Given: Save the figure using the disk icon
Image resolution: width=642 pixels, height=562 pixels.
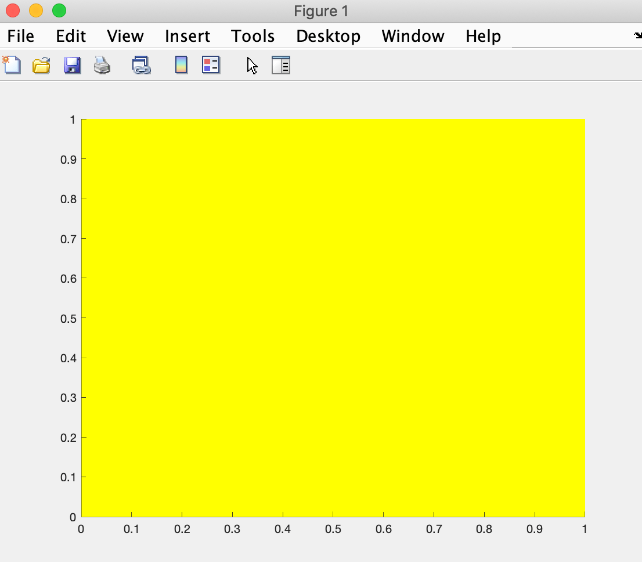Looking at the screenshot, I should click(71, 66).
